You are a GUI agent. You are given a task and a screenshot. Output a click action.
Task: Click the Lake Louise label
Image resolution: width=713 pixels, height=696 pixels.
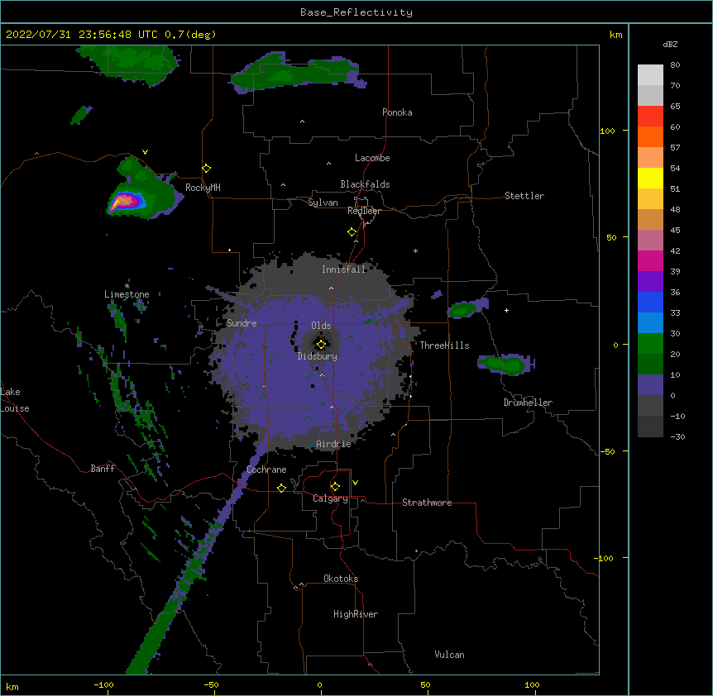click(15, 400)
